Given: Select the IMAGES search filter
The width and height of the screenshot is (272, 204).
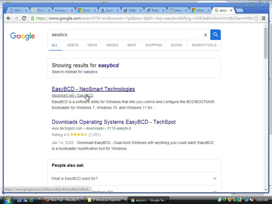Looking at the screenshot, I should coord(112,45).
